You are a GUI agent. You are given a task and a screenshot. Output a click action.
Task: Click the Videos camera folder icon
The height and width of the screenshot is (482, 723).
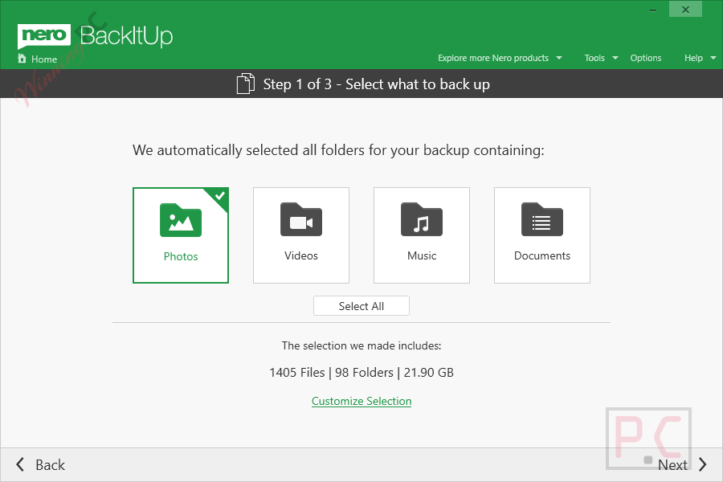tap(301, 219)
